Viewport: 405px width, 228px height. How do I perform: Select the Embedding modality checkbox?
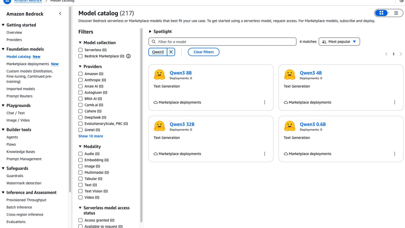click(80, 160)
